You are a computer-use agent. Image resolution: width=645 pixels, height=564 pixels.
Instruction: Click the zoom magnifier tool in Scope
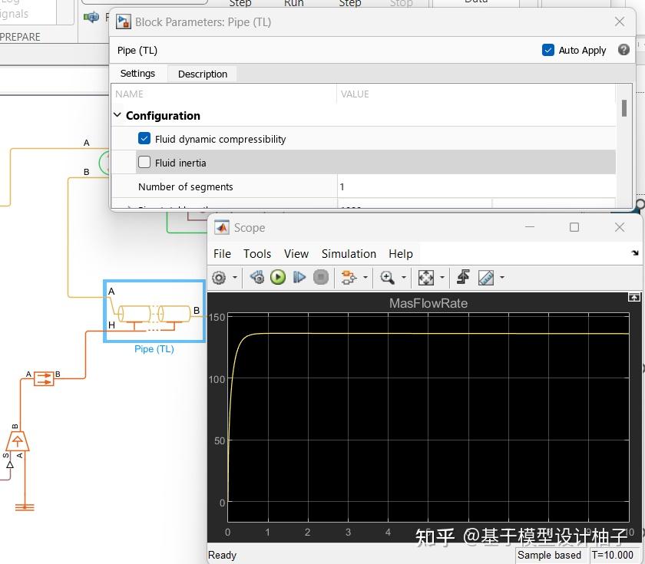click(387, 278)
